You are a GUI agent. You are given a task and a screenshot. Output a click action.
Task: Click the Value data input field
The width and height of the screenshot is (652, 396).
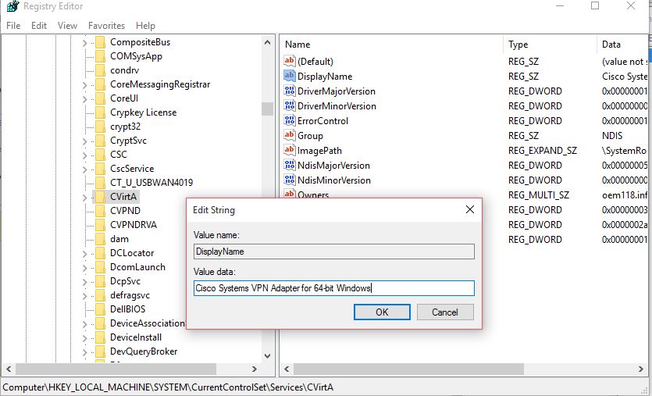point(334,288)
